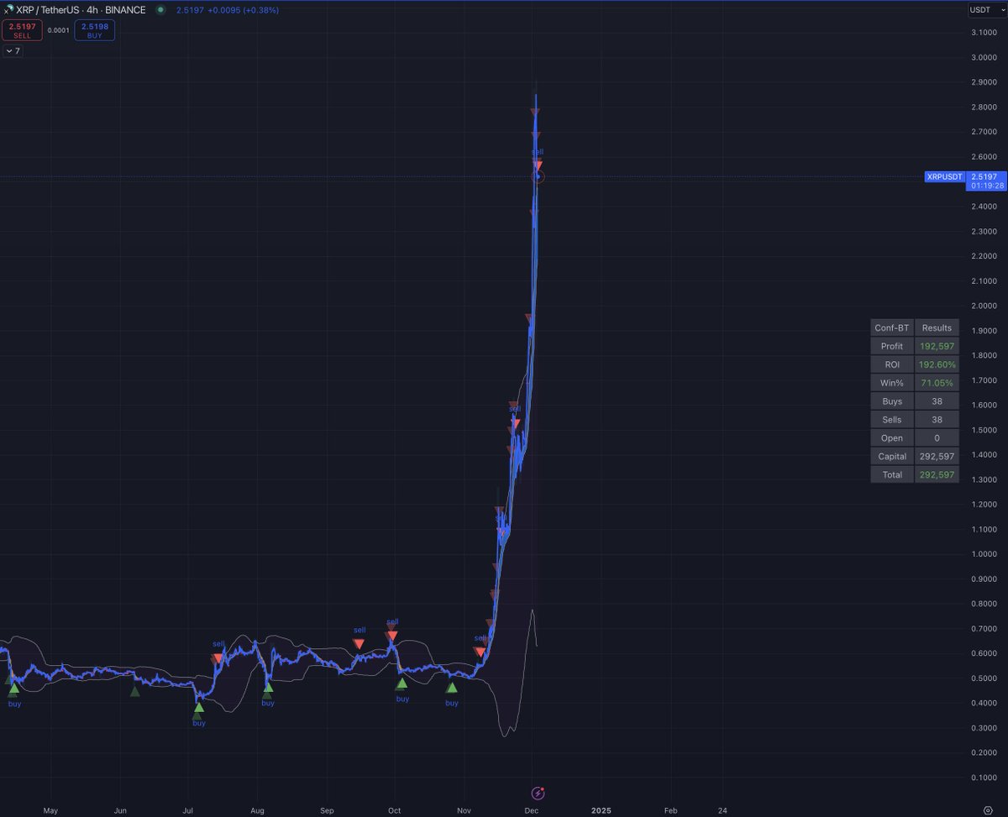Select the red sell arrow in mid-July
This screenshot has width=1008, height=817.
coord(218,658)
